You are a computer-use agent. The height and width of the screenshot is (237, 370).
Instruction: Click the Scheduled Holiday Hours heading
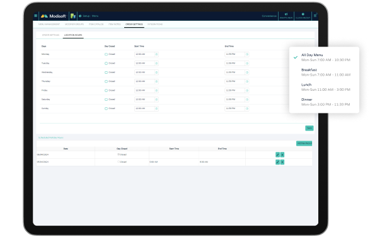(x=50, y=137)
